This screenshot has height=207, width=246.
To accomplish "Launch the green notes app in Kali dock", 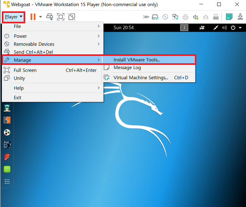I will click(x=7, y=169).
